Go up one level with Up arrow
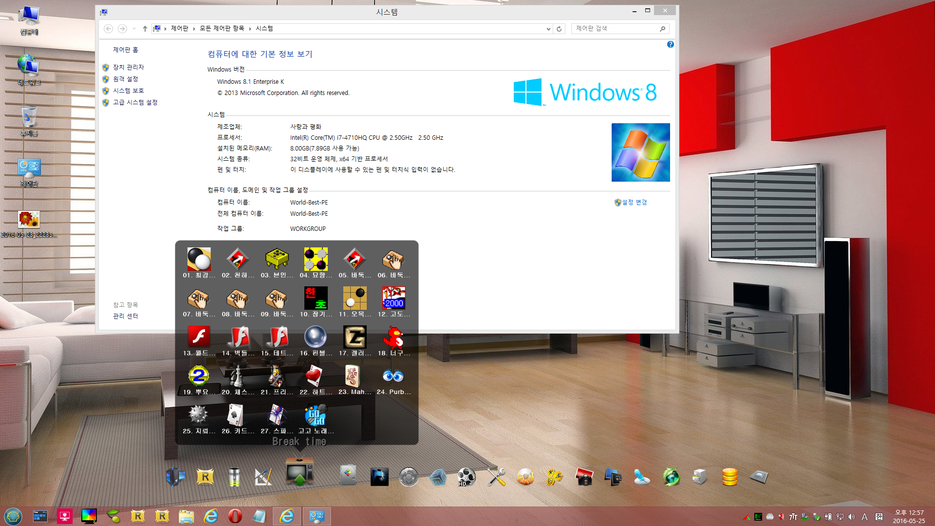 point(145,29)
